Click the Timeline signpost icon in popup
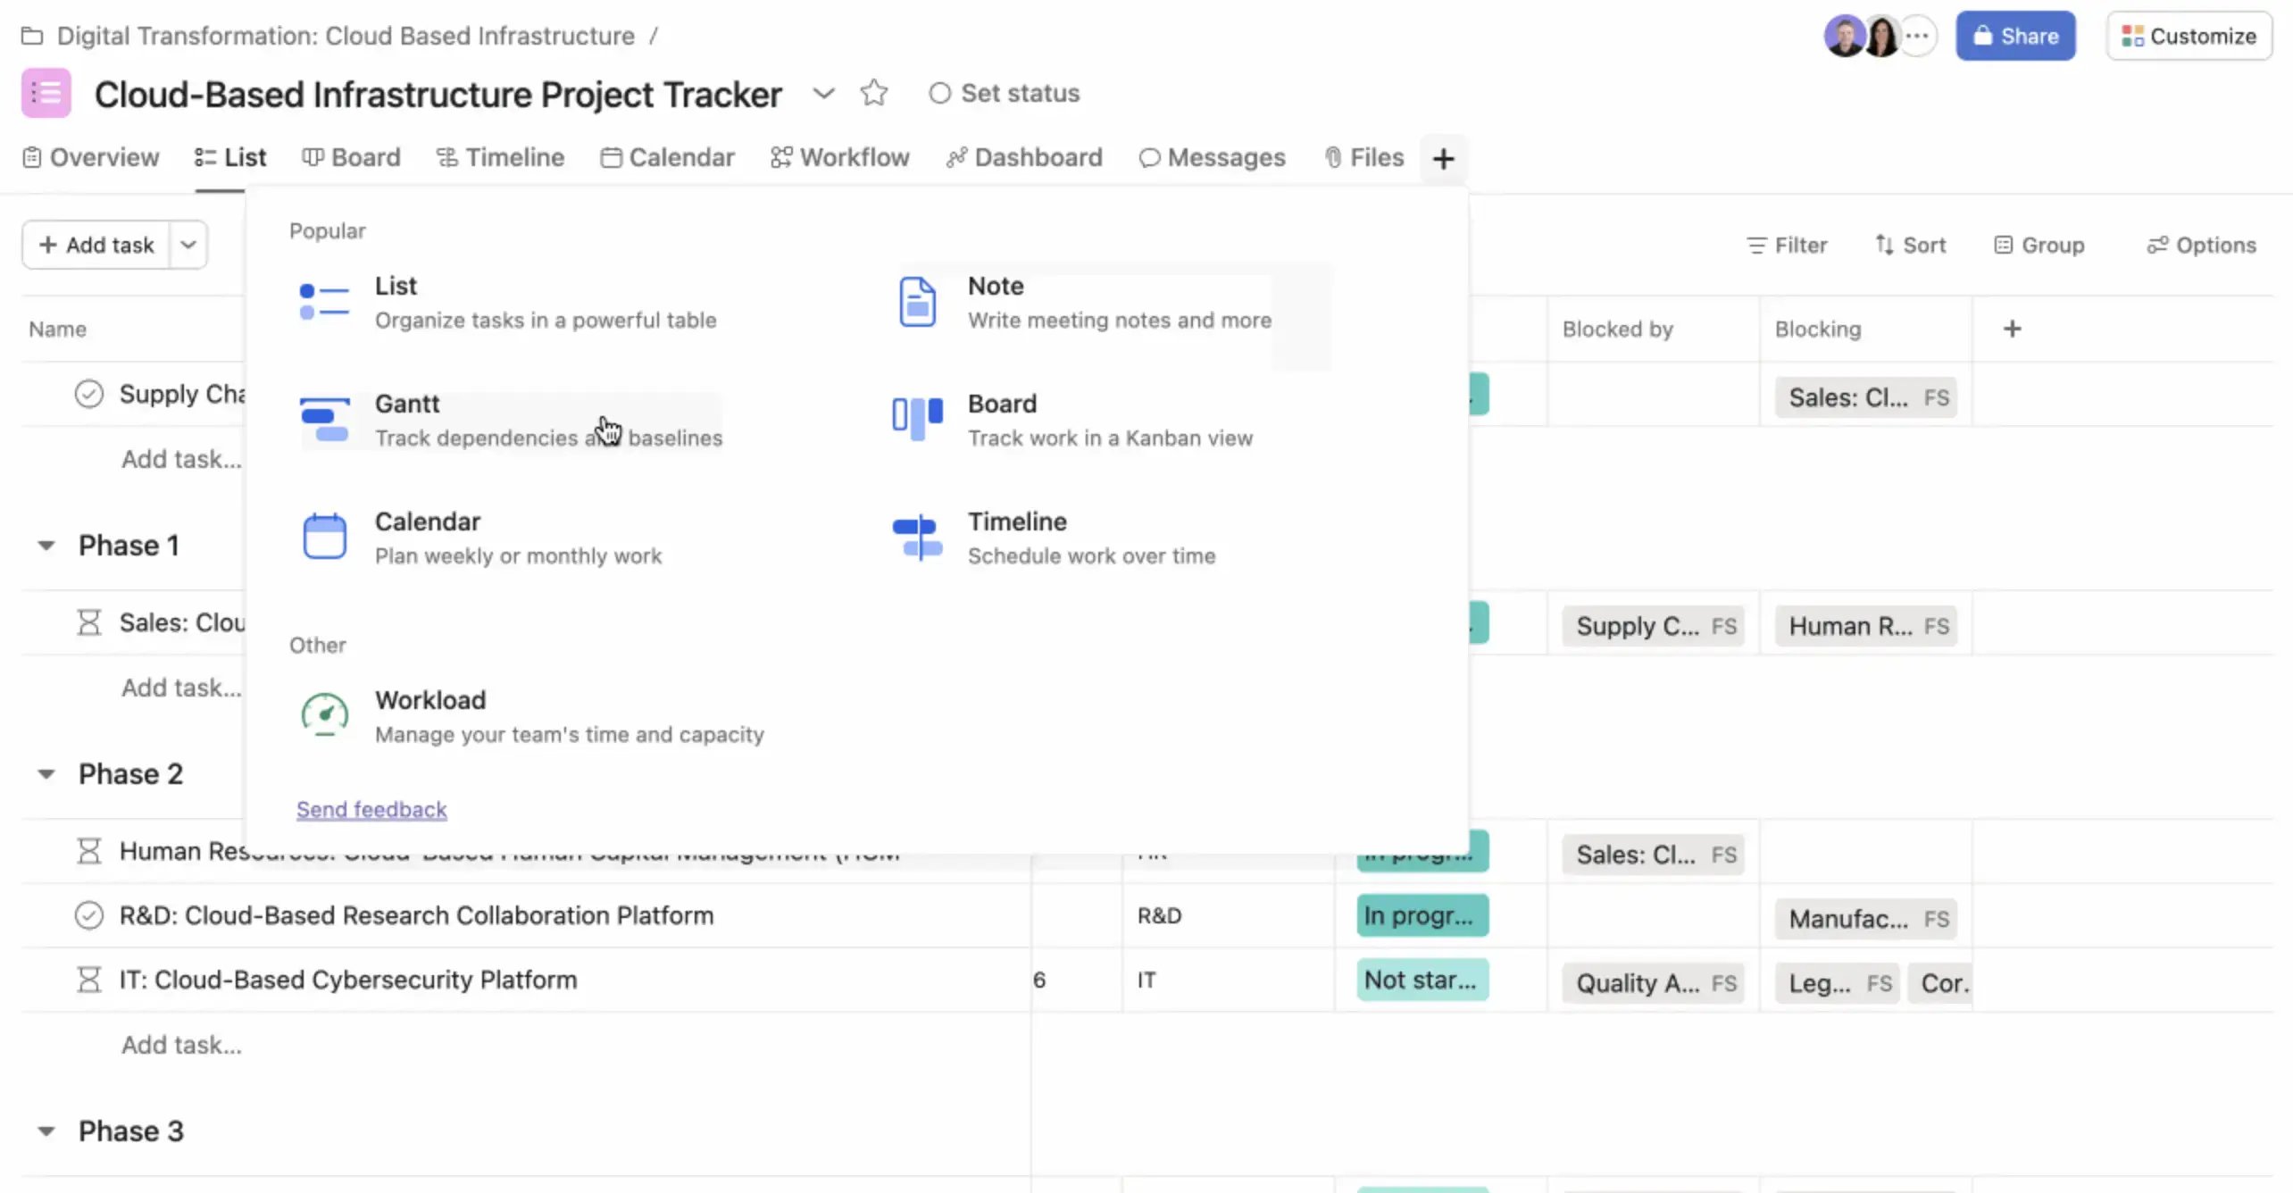Image resolution: width=2293 pixels, height=1193 pixels. click(917, 538)
